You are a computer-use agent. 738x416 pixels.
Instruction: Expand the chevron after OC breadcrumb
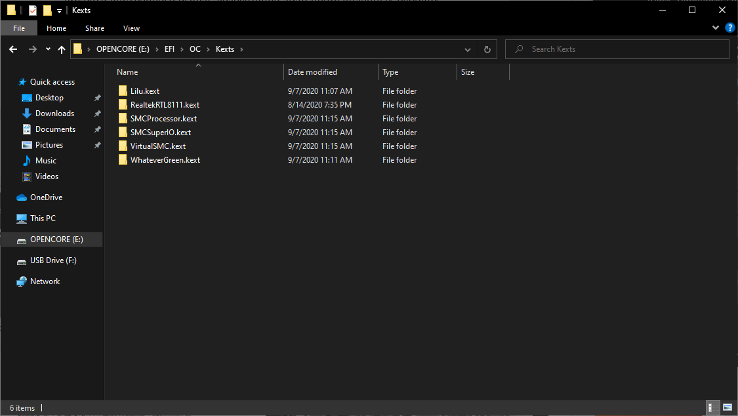[x=208, y=49]
